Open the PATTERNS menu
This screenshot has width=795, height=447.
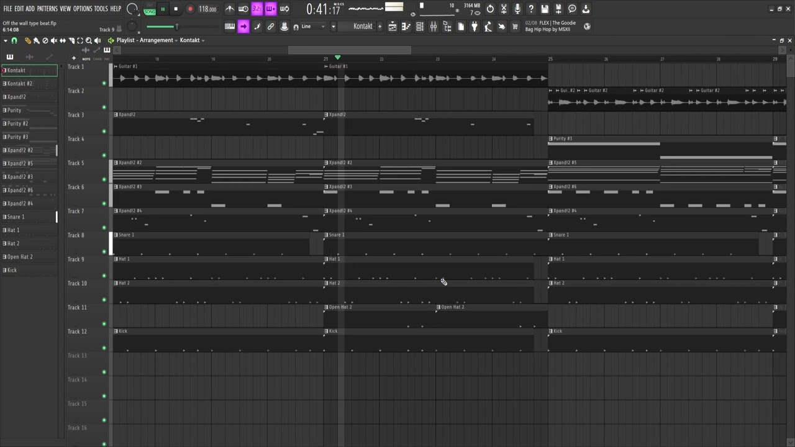click(47, 9)
